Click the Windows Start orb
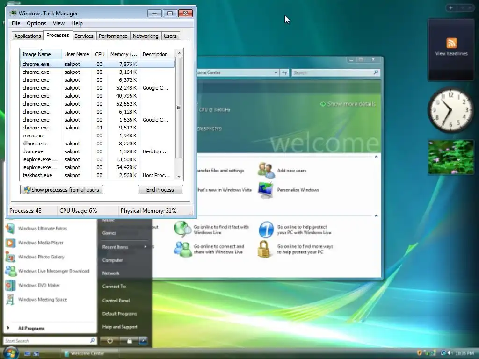 (x=11, y=352)
